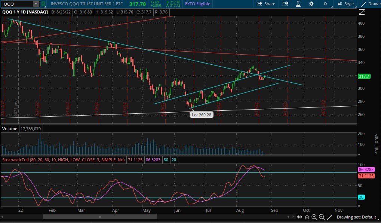Click the green clipboard icon beside symbol box
The height and width of the screenshot is (223, 381).
(x=43, y=4)
